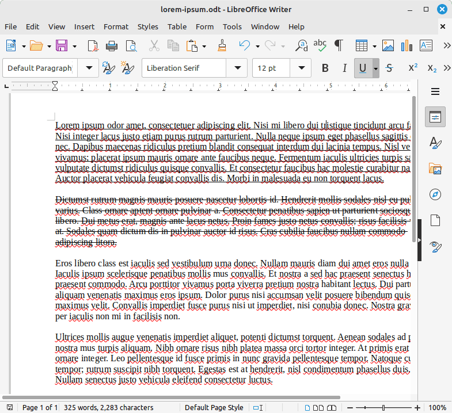This screenshot has height=413, width=452.
Task: Insert an image
Action: pos(388,46)
